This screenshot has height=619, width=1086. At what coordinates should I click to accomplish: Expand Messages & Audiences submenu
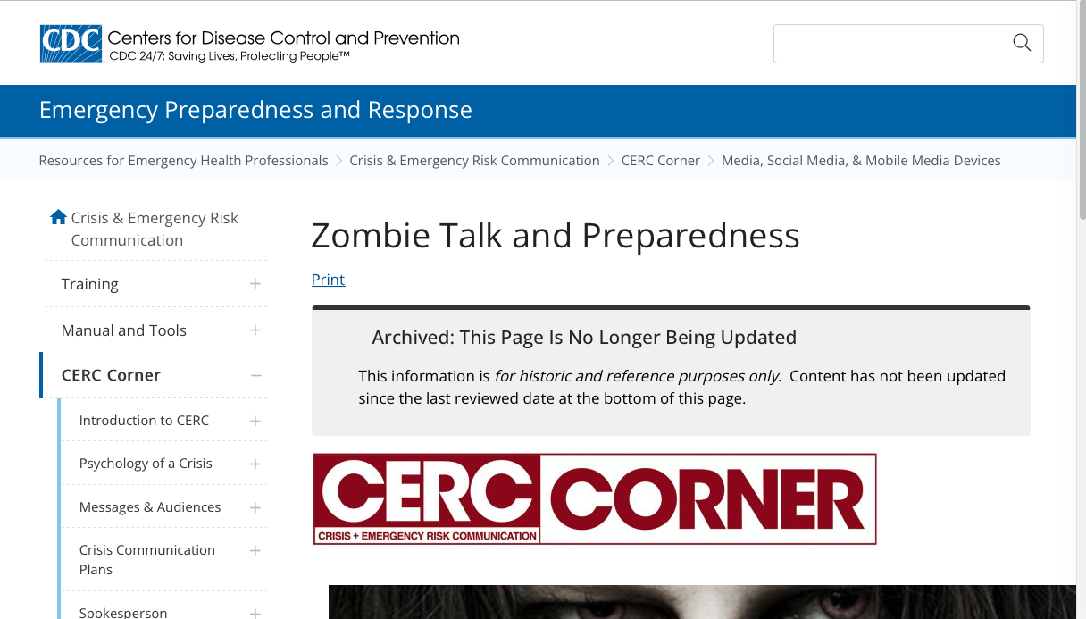coord(255,507)
